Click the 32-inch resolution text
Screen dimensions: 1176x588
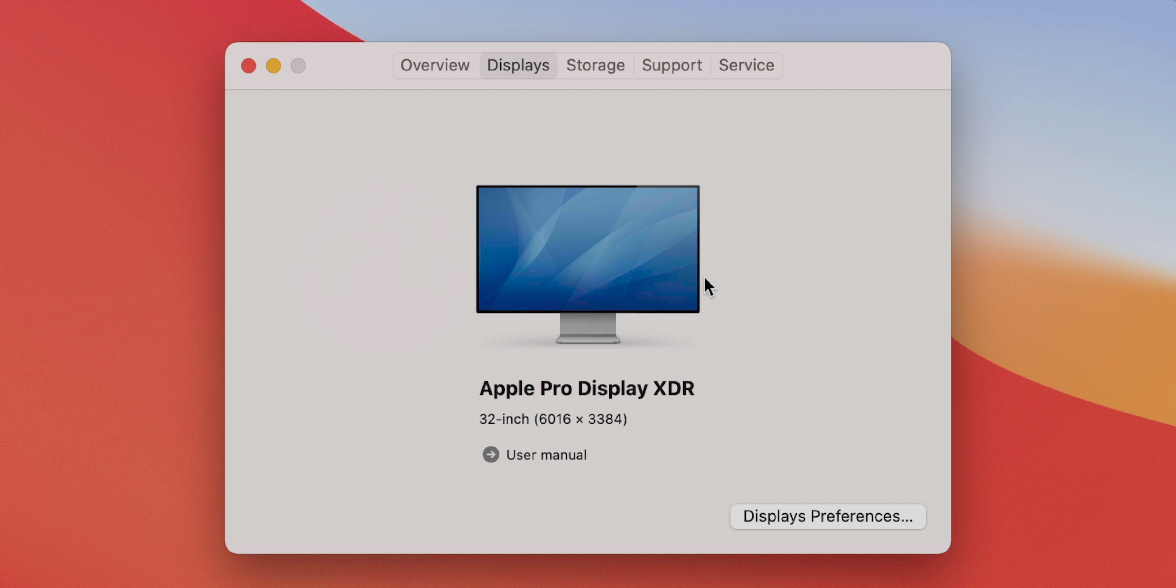[x=553, y=419]
